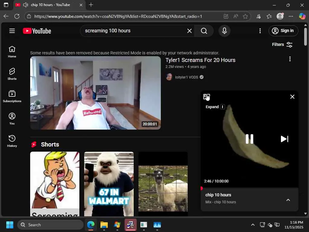Open the cartoon screaming man Short
309x232 pixels.
55,184
